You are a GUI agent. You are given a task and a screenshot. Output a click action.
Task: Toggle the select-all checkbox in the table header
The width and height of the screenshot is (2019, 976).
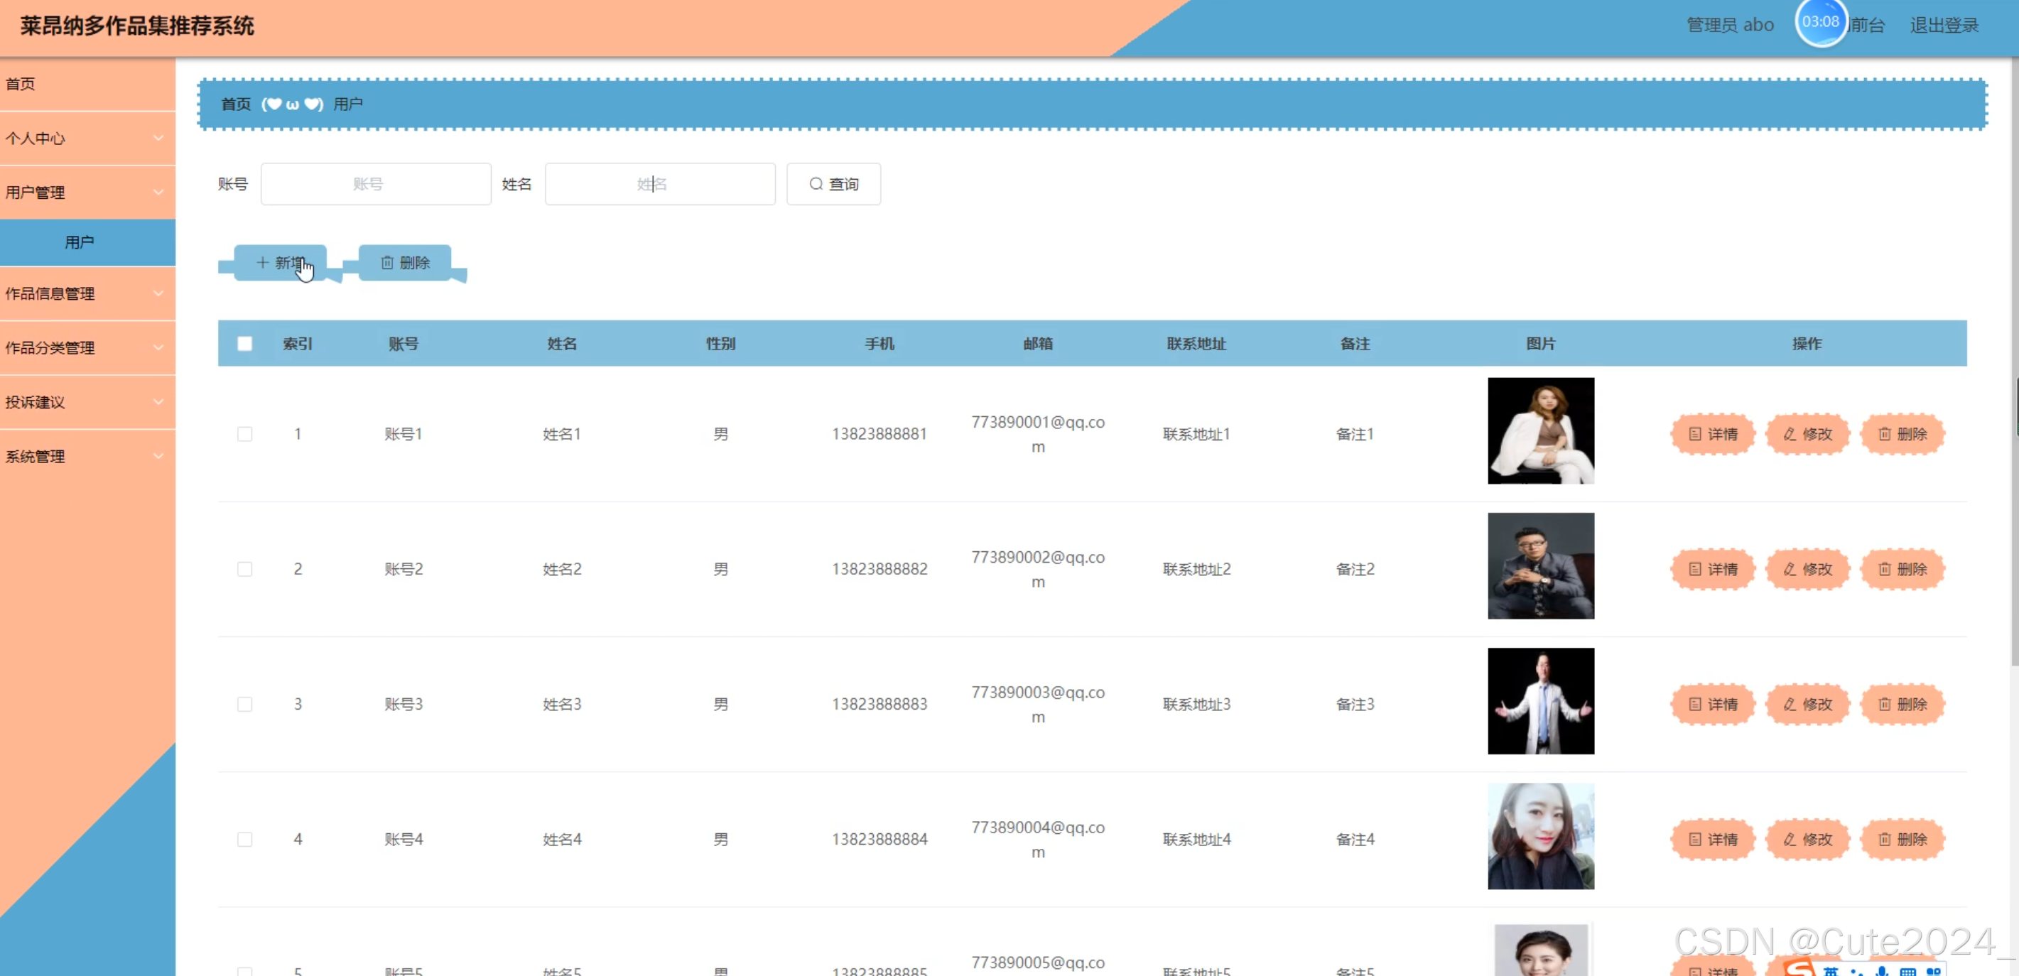[244, 343]
